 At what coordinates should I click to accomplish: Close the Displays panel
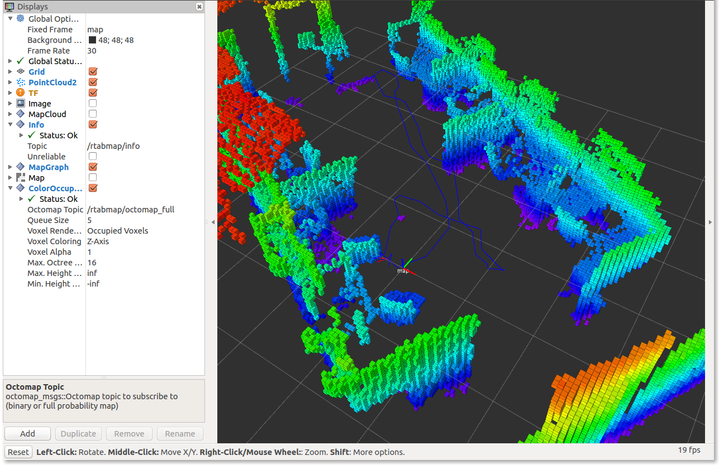point(199,7)
